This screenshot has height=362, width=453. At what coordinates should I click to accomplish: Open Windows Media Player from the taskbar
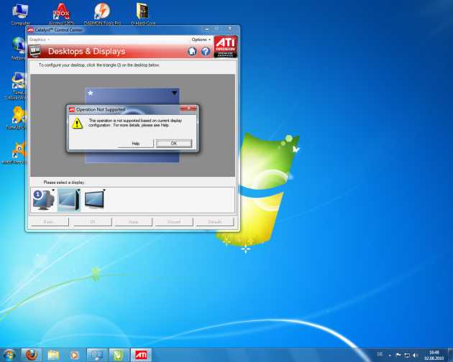click(75, 355)
